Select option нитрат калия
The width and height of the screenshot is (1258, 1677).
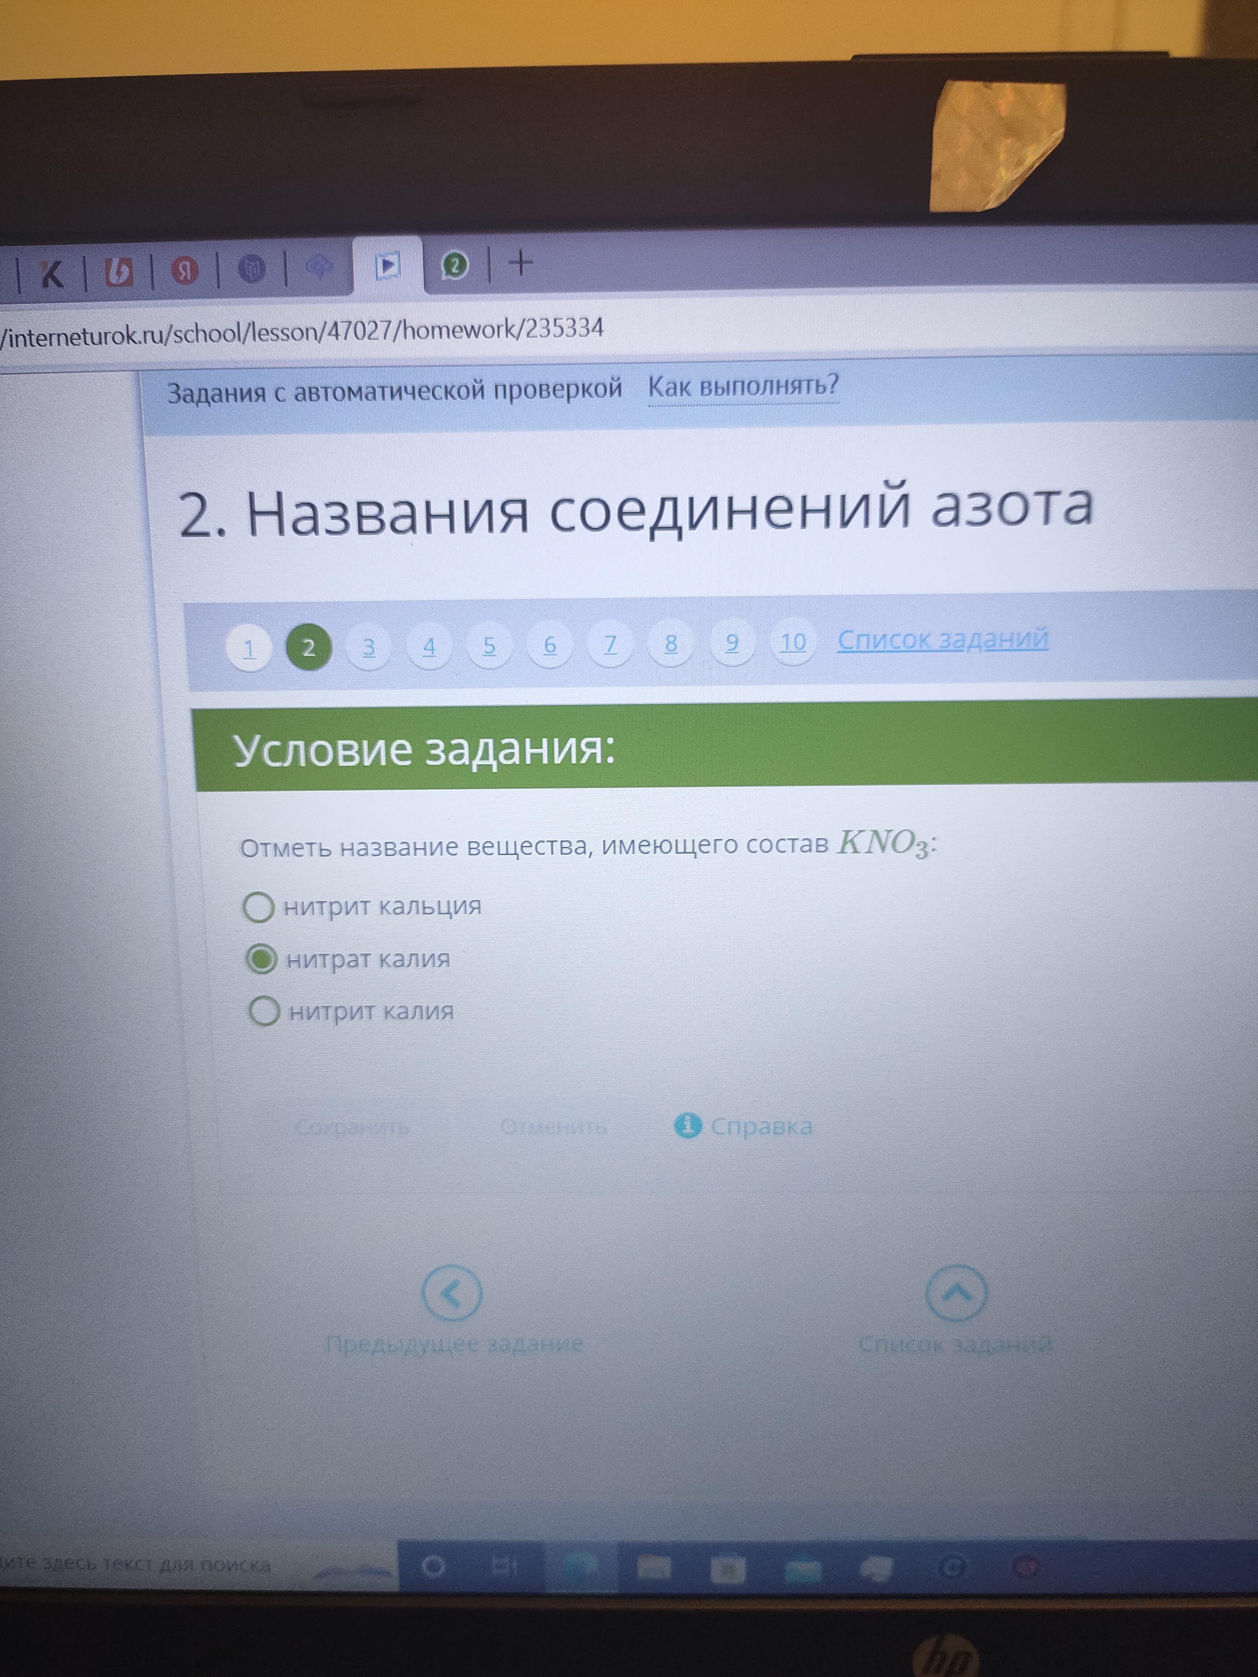262,960
